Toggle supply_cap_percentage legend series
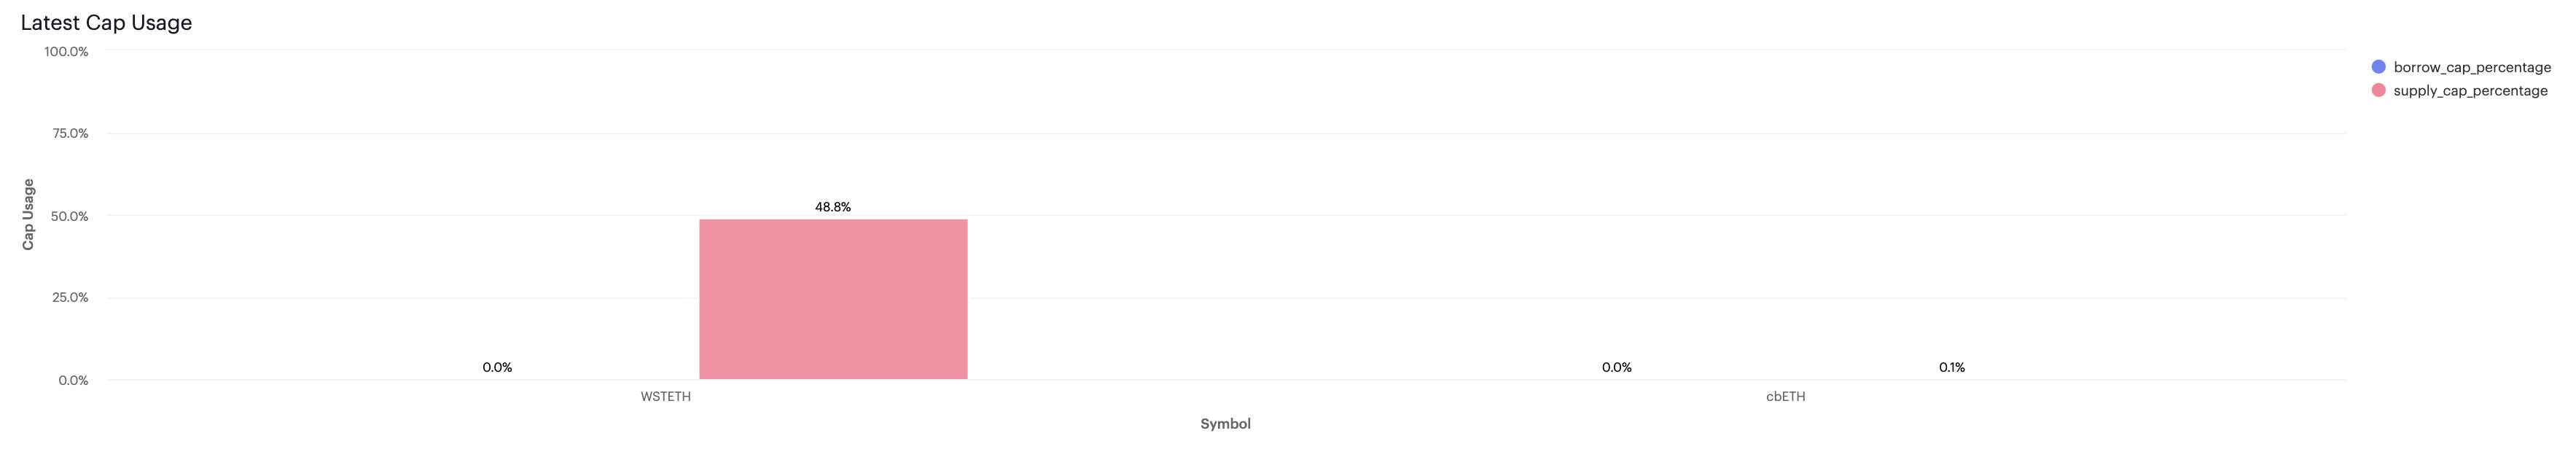The image size is (2576, 452). (2459, 90)
